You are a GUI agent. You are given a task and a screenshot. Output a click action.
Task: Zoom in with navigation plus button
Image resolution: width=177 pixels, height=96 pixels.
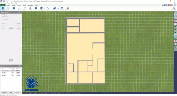[33, 77]
